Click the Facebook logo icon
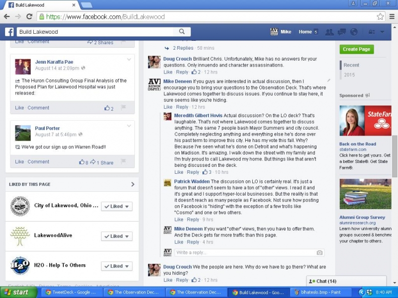The height and width of the screenshot is (298, 398). 9,32
